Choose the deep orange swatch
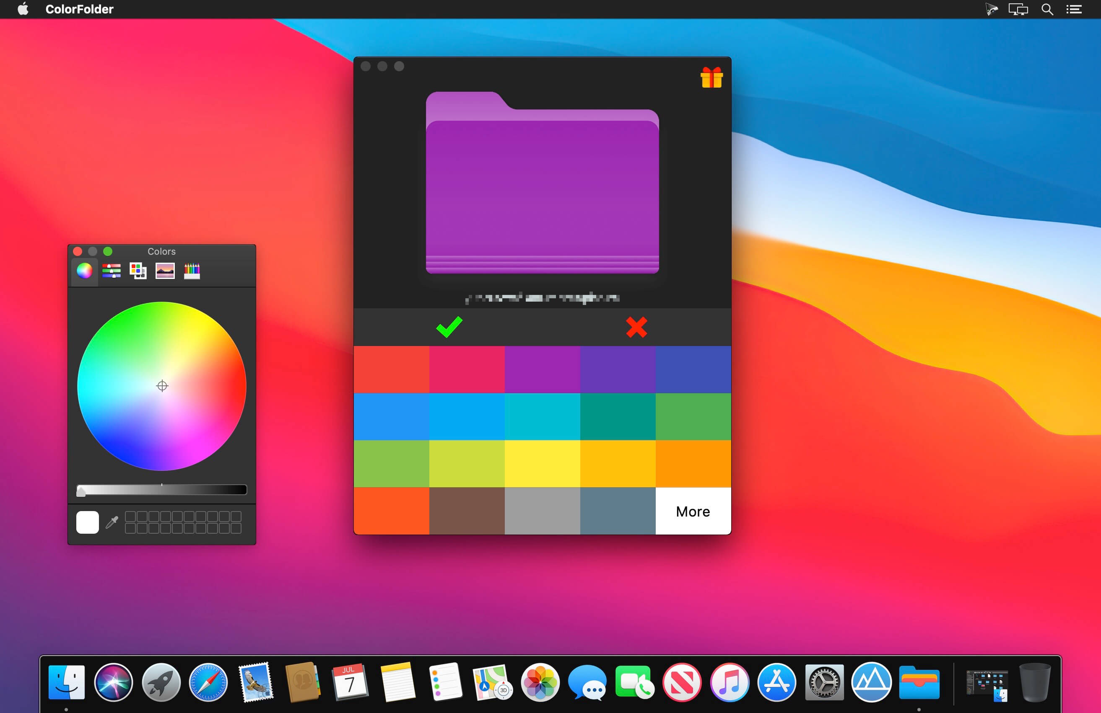Image resolution: width=1101 pixels, height=713 pixels. point(391,511)
